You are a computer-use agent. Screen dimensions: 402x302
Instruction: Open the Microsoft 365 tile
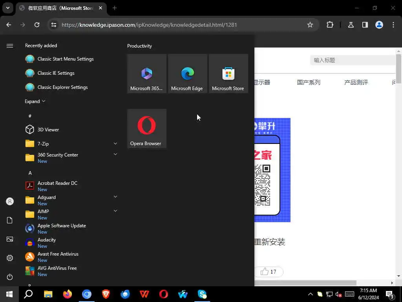point(147,74)
